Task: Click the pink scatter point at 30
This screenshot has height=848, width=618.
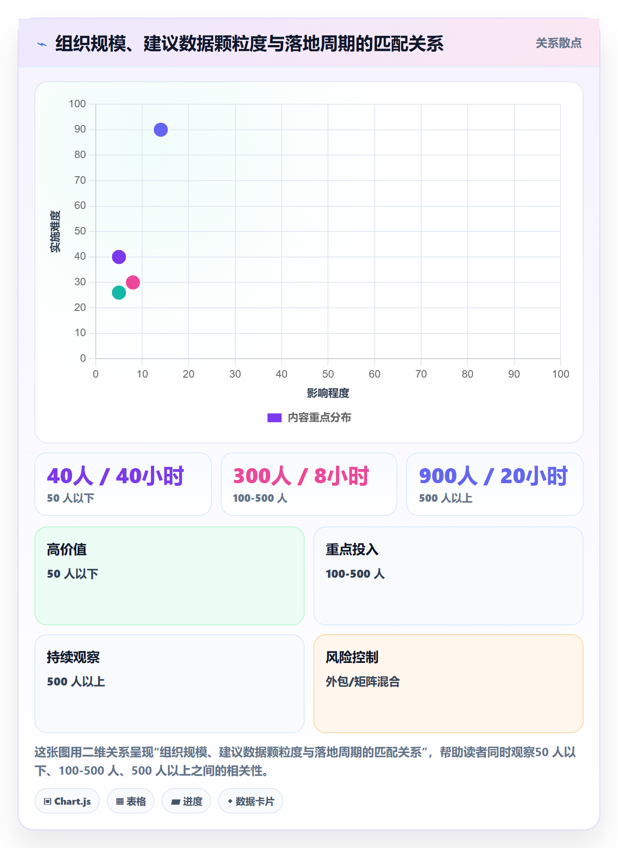Action: pyautogui.click(x=133, y=282)
